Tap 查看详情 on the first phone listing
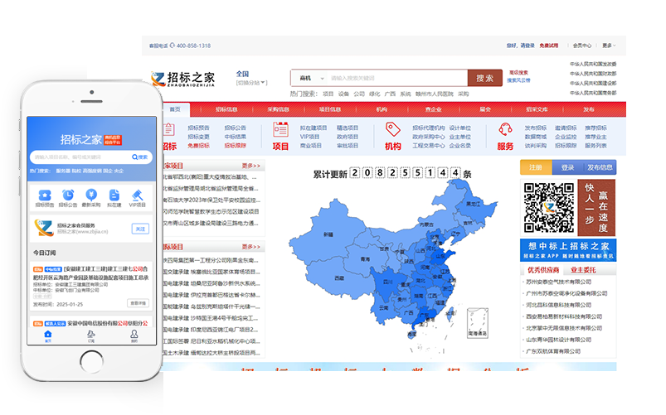 coord(138,303)
